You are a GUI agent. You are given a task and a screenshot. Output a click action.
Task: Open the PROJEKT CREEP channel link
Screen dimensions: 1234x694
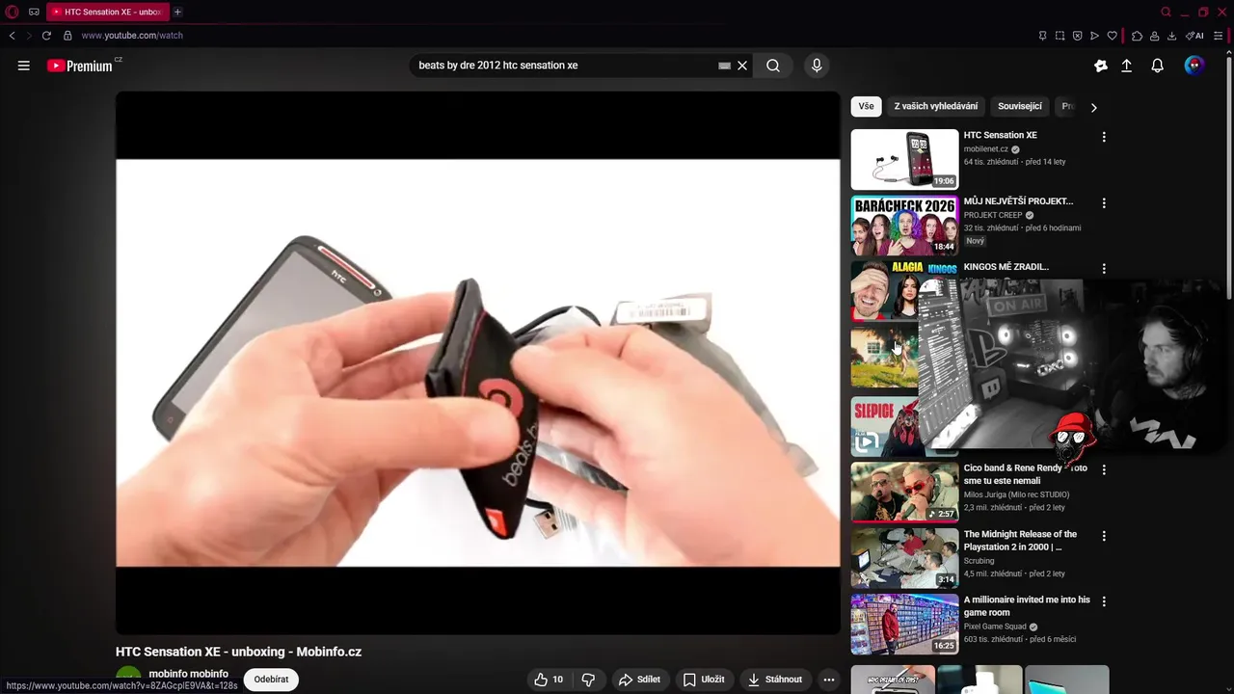click(993, 215)
